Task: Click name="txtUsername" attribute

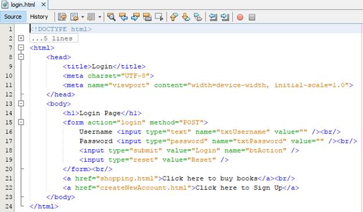Action: (233, 132)
